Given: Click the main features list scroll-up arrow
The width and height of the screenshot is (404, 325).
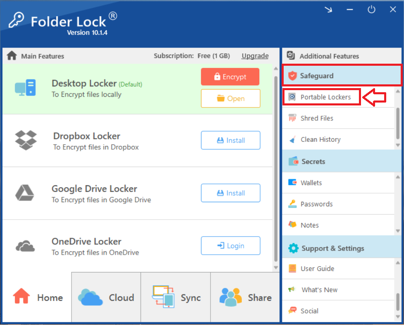Looking at the screenshot, I should click(276, 68).
